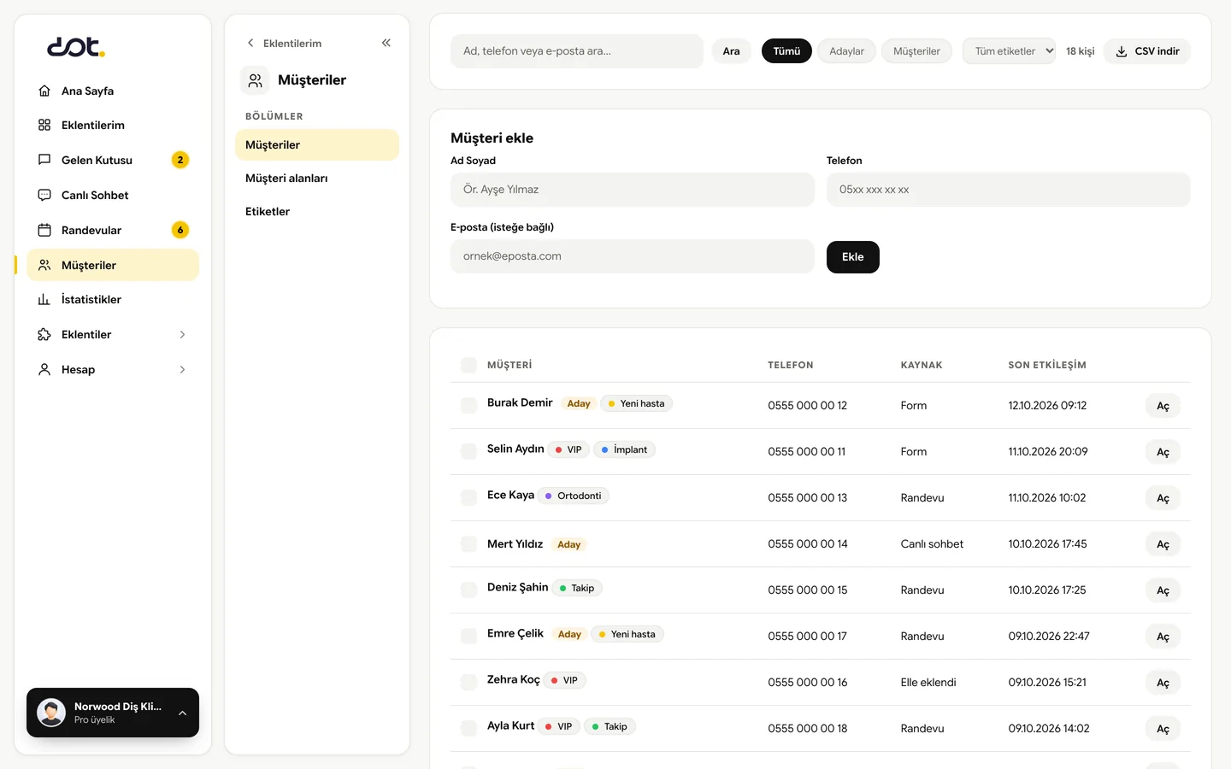The height and width of the screenshot is (769, 1231).
Task: Select the Müşteriler filter pill
Action: point(916,51)
